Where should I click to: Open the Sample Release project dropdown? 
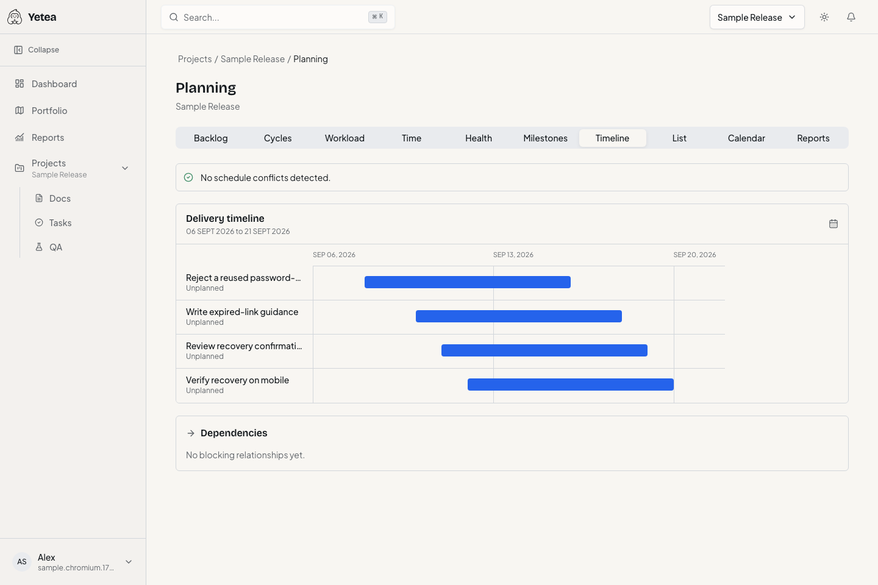[x=757, y=17]
